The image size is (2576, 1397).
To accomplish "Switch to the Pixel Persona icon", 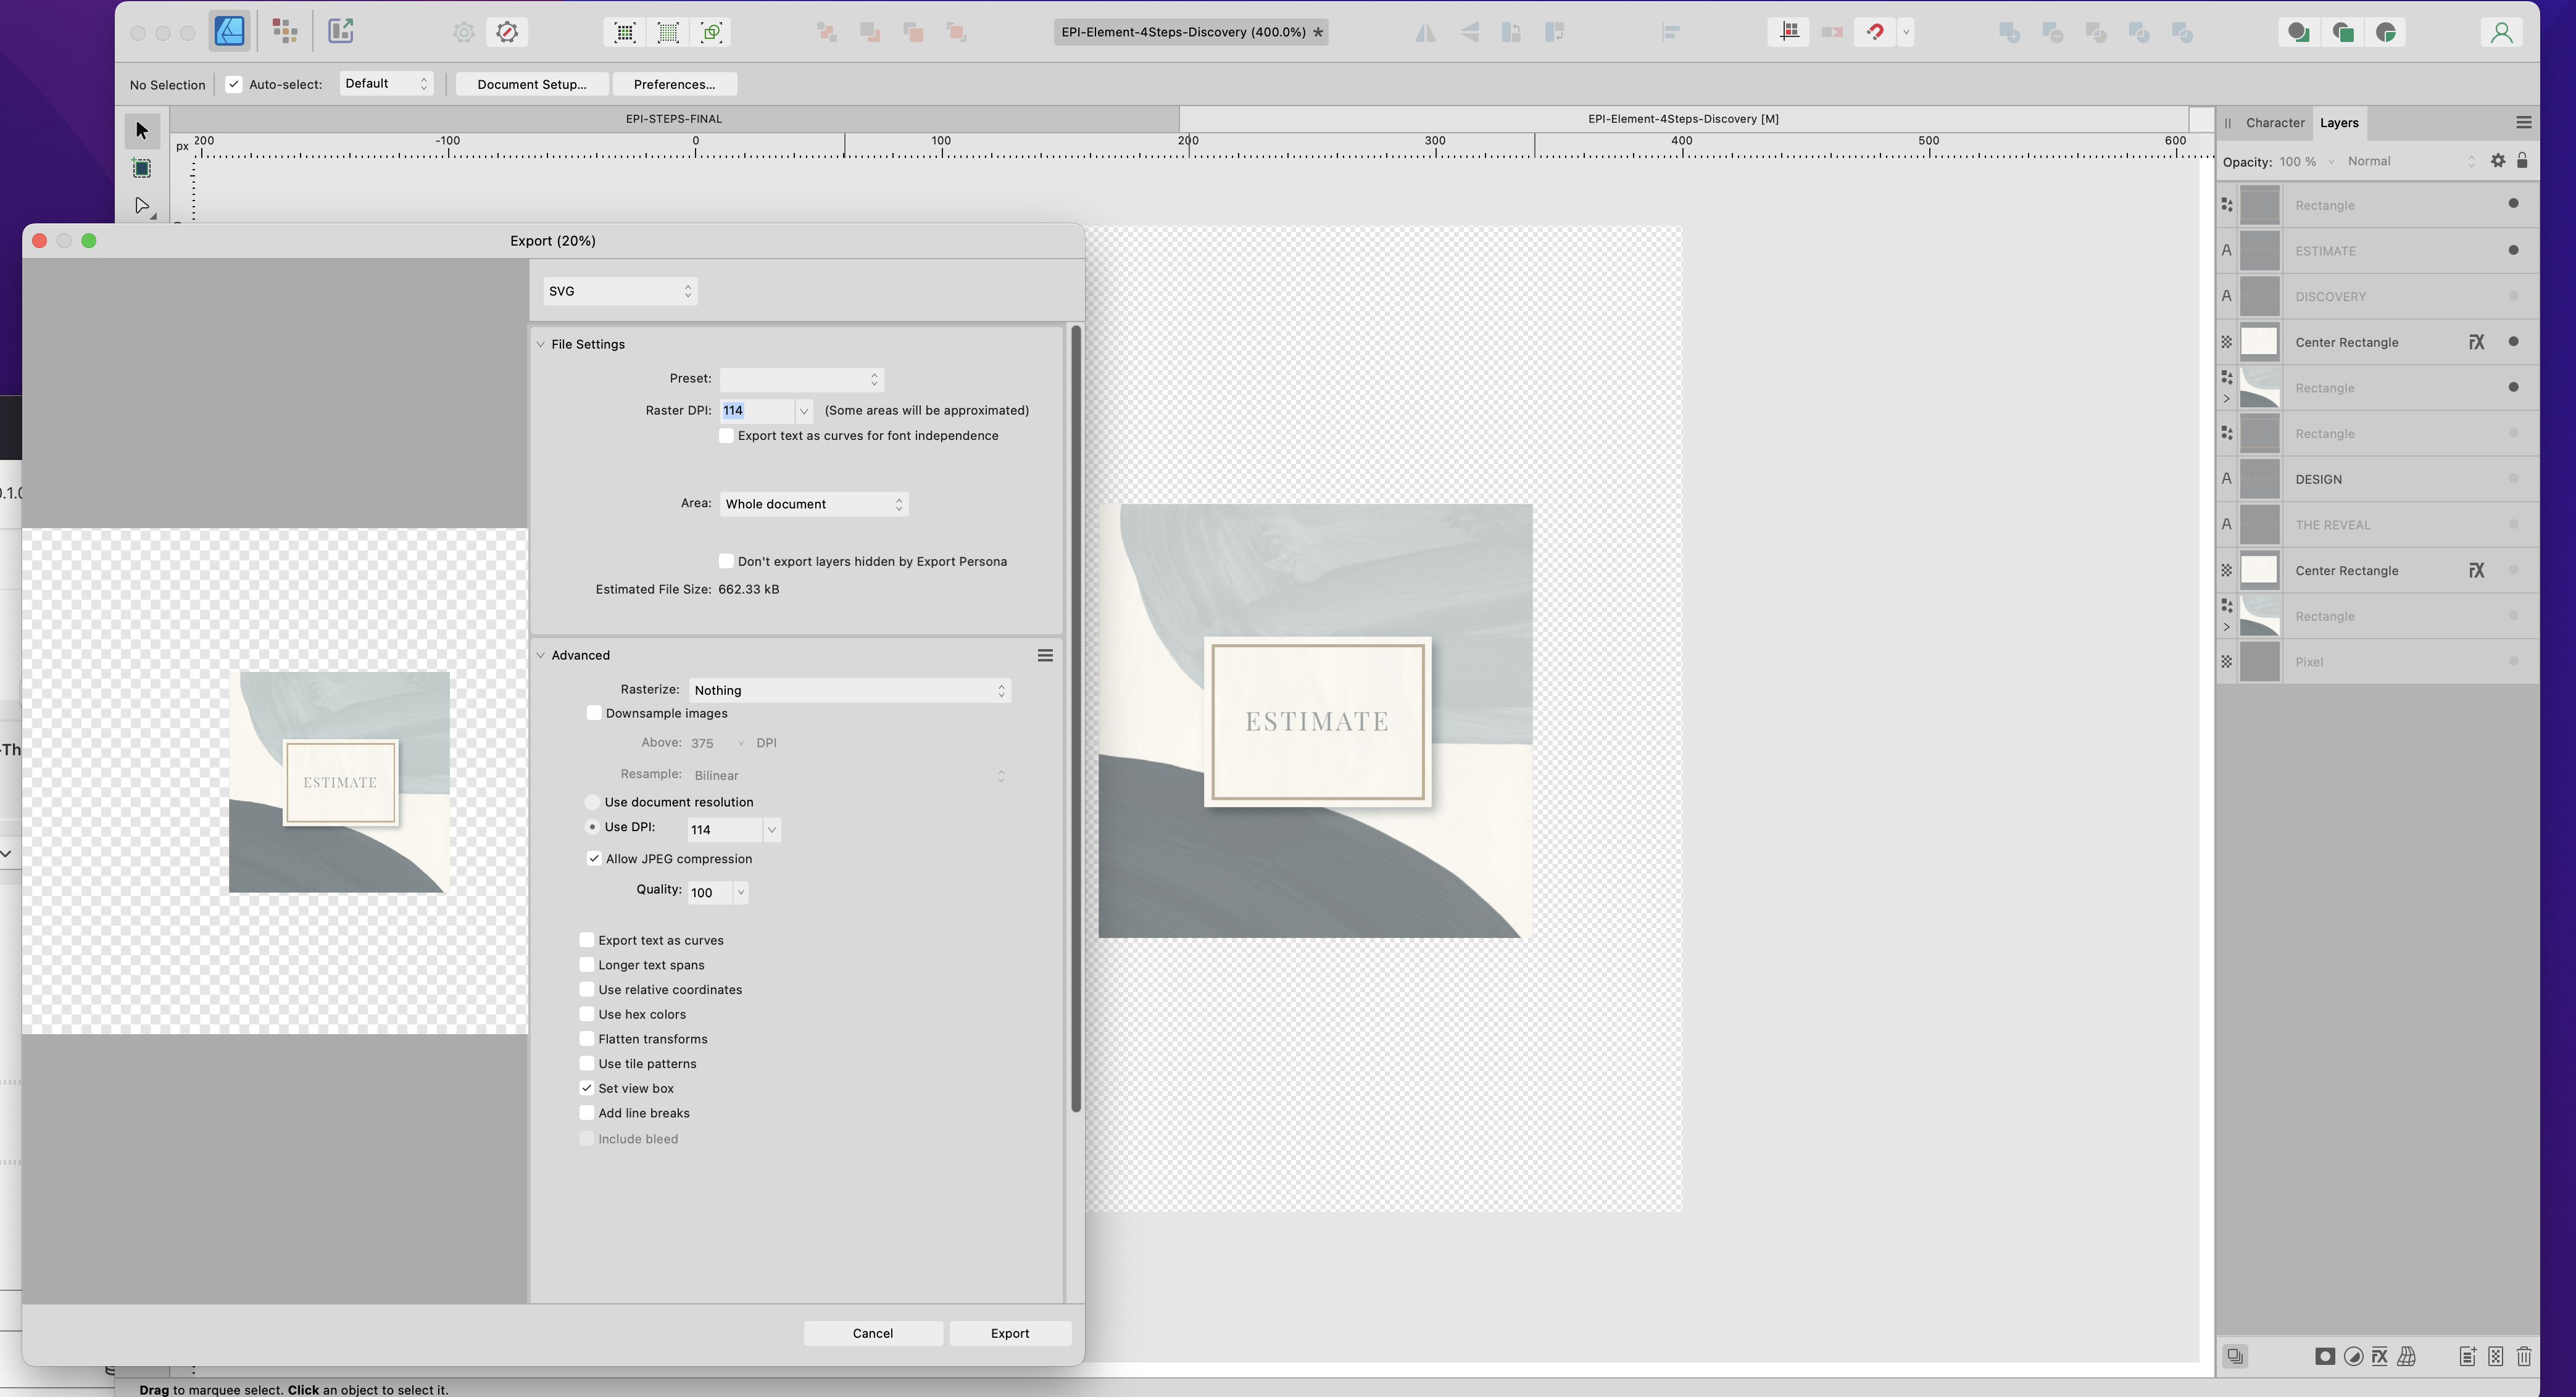I will tap(285, 32).
